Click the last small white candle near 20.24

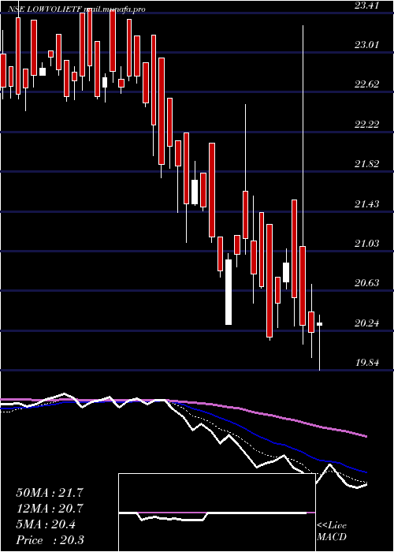[x=320, y=324]
